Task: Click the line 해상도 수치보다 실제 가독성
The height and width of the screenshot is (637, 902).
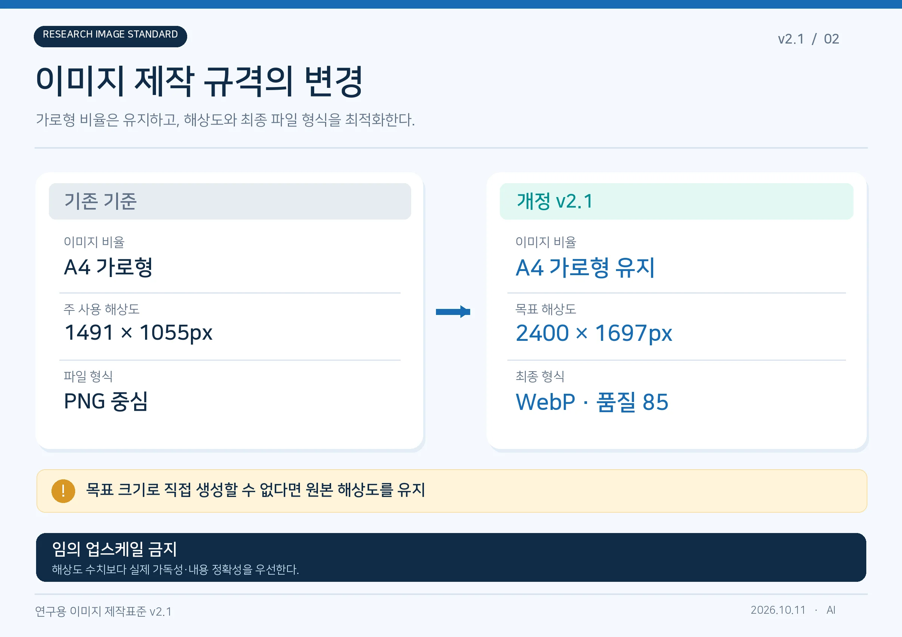Action: 175,569
